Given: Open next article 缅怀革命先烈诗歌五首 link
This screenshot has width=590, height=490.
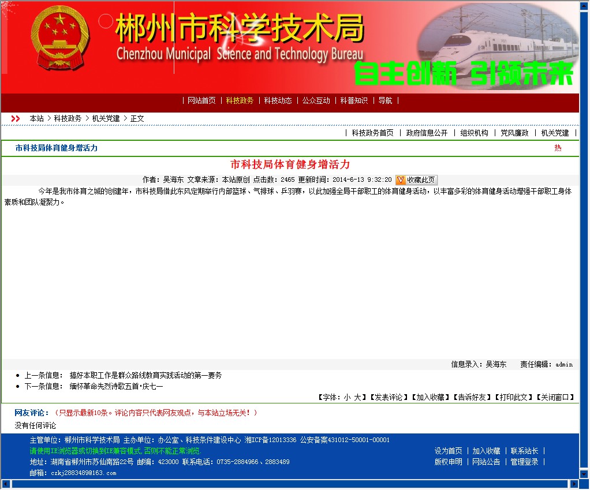Looking at the screenshot, I should [x=116, y=386].
